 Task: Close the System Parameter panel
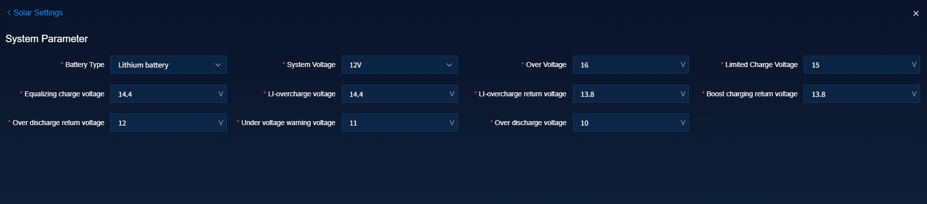(x=916, y=13)
